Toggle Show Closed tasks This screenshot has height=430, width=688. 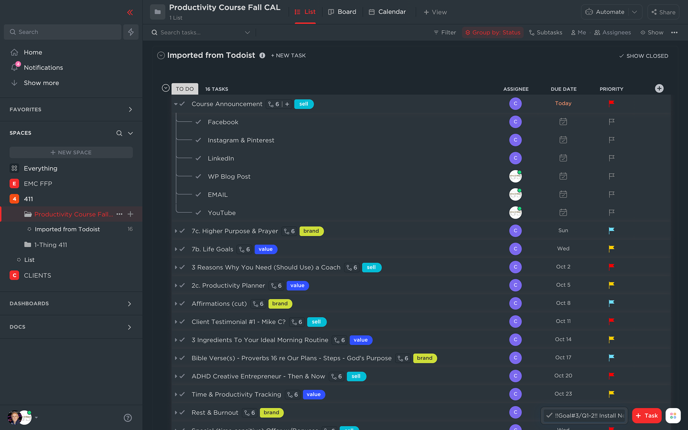(644, 56)
